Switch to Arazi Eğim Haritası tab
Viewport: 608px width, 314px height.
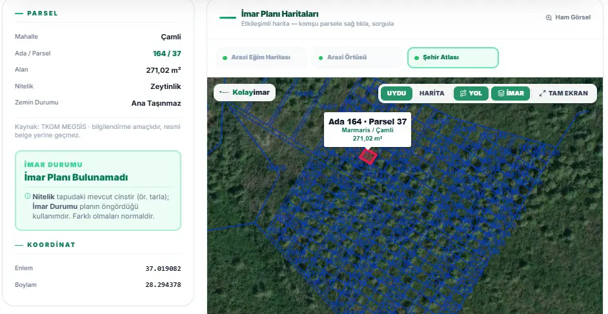pos(261,57)
